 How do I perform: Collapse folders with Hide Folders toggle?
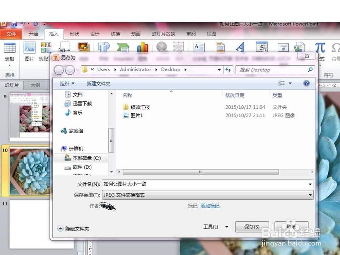(73, 228)
